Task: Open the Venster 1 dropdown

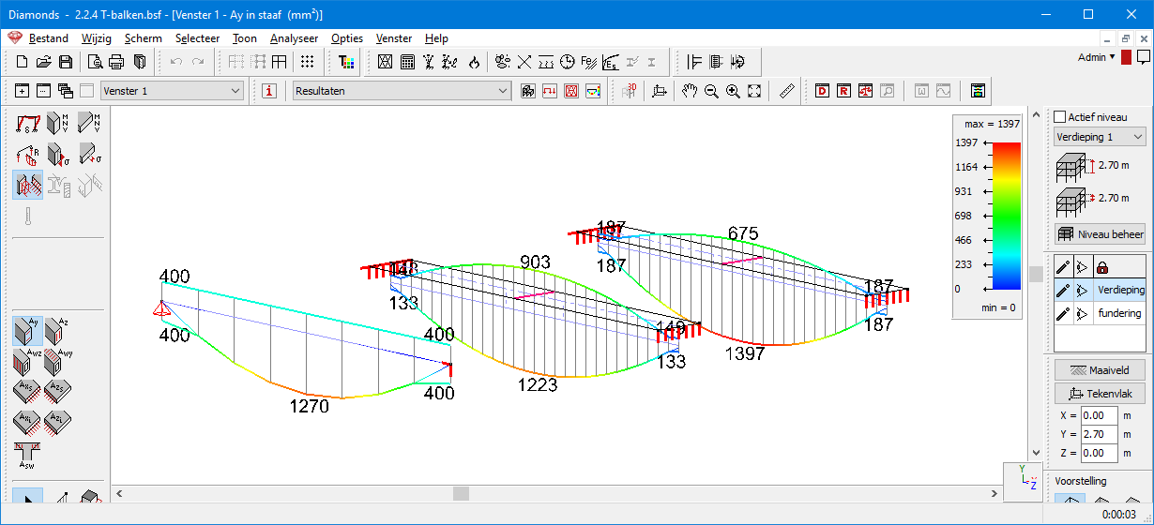Action: pyautogui.click(x=172, y=91)
